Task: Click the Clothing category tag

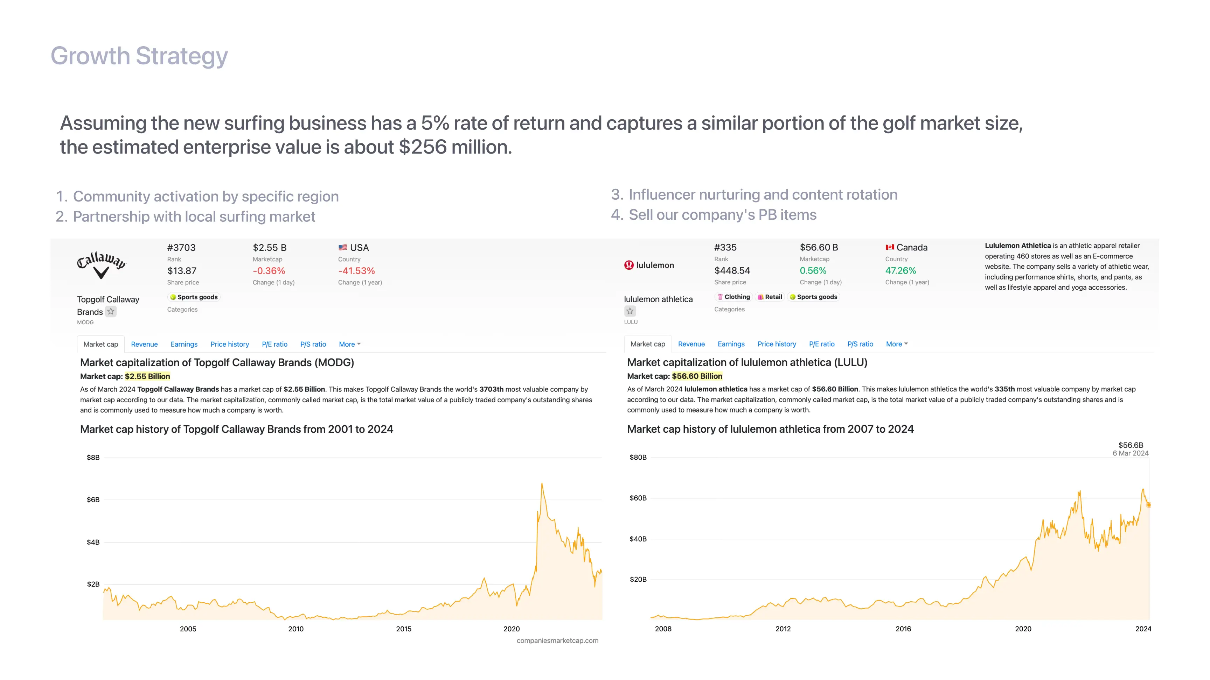Action: tap(733, 297)
